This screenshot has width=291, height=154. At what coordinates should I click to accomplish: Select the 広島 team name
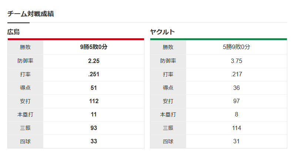pos(14,32)
